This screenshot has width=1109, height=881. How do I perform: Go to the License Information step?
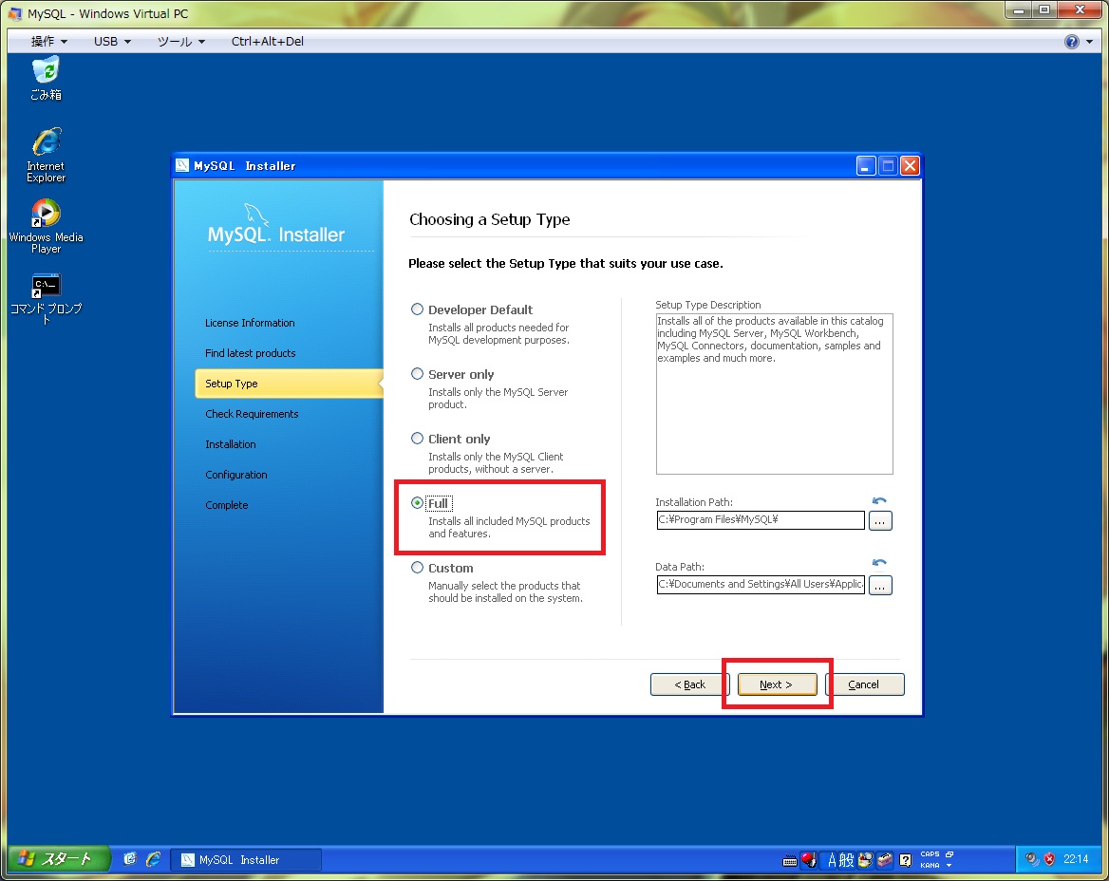[x=250, y=323]
